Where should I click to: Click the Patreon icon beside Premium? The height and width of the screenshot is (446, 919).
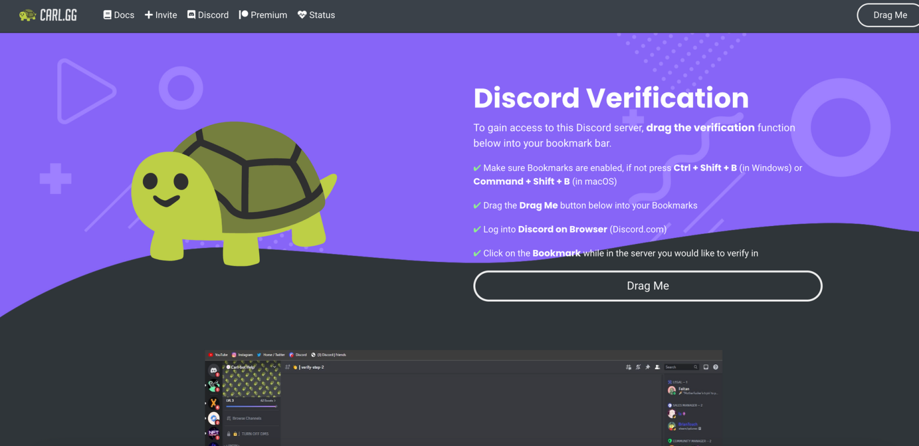244,15
